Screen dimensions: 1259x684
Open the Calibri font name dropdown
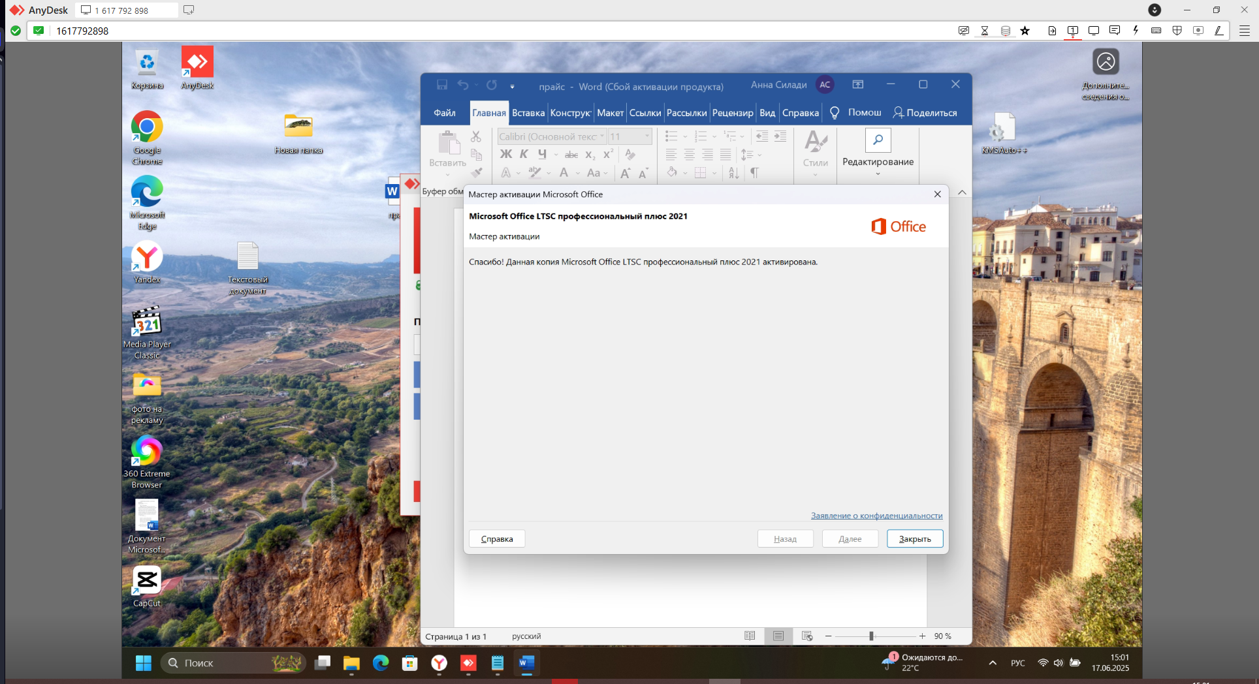(602, 136)
